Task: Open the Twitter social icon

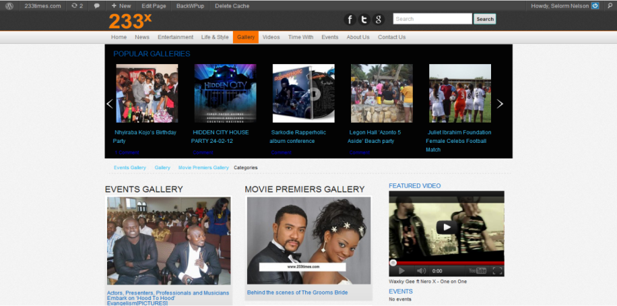Action: click(x=364, y=20)
